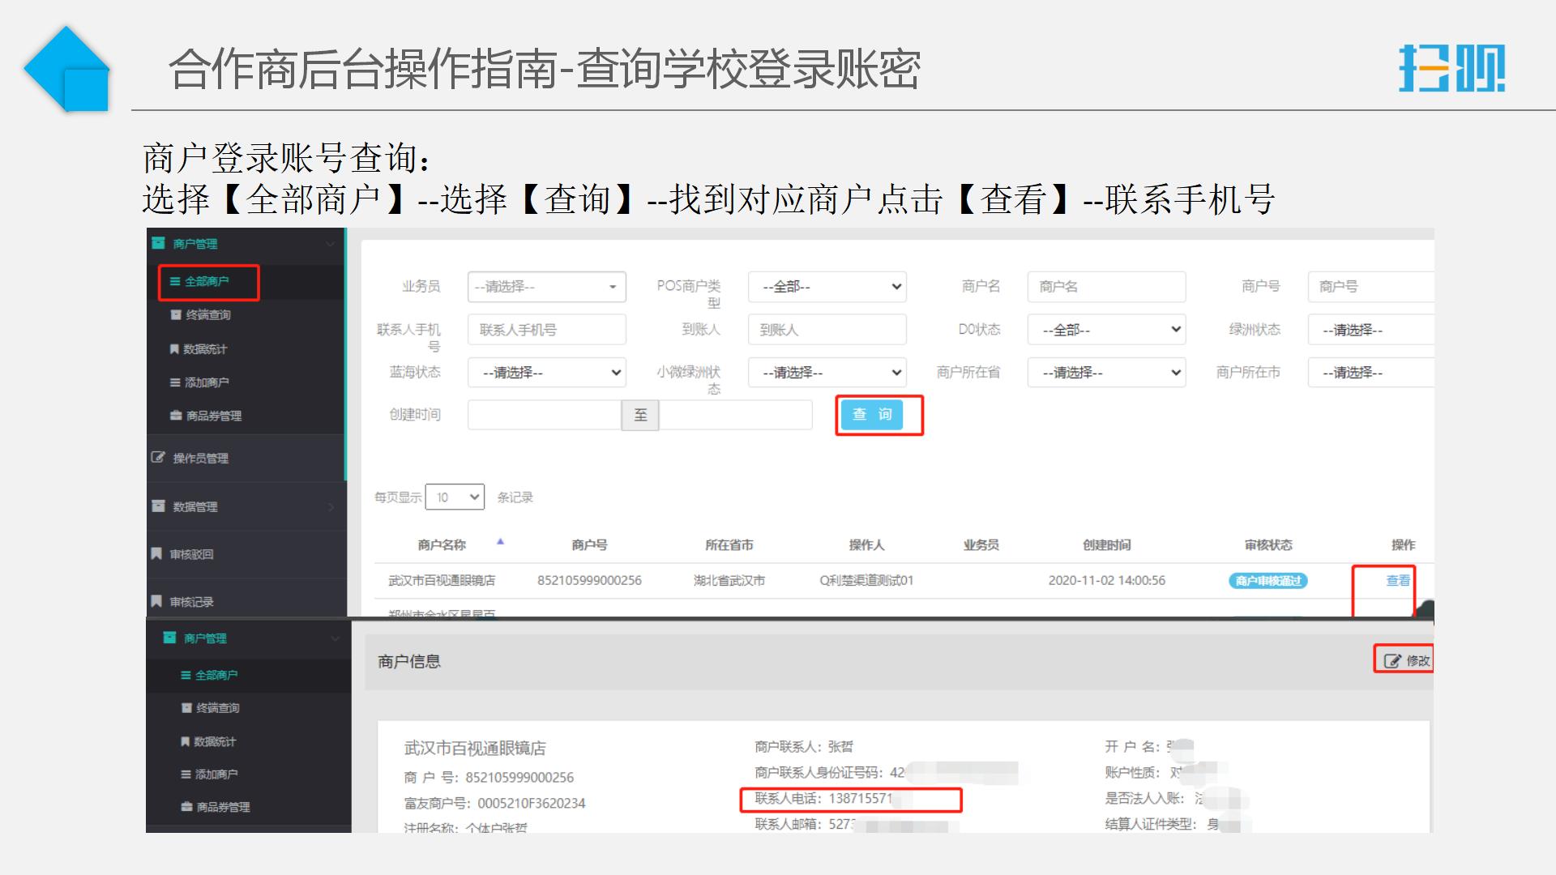Click 2020-11-02 14:00:56 creation time
This screenshot has height=875, width=1556.
[1106, 581]
